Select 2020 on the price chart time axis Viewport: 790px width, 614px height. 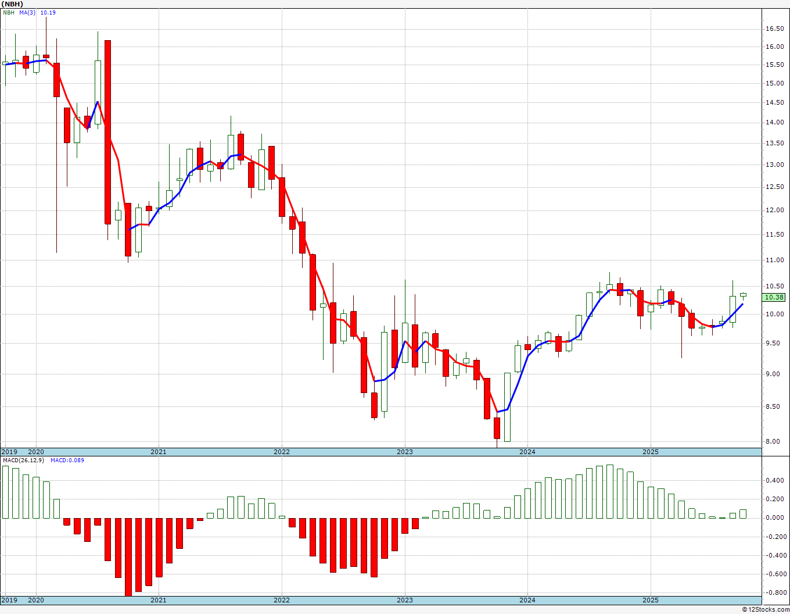pos(36,452)
